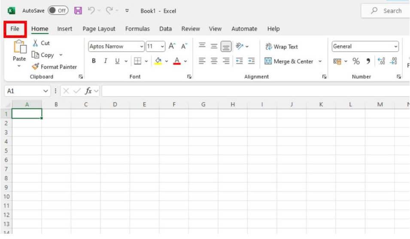This screenshot has width=410, height=239.
Task: Toggle Bold formatting
Action: (94, 61)
